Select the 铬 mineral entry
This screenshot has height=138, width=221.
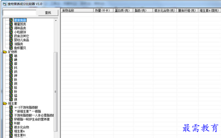click(15, 87)
